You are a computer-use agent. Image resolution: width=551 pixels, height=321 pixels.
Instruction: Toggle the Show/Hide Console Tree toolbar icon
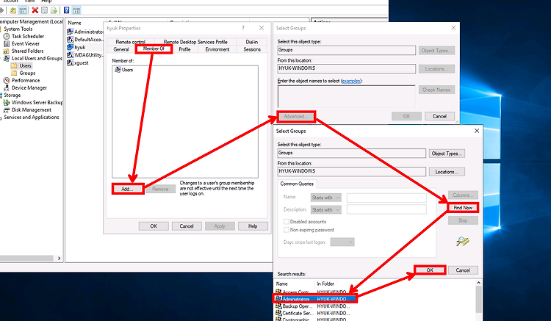tap(23, 10)
